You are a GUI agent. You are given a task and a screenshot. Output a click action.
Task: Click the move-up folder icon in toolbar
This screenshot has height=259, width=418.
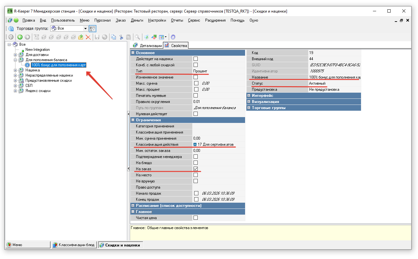point(81,37)
